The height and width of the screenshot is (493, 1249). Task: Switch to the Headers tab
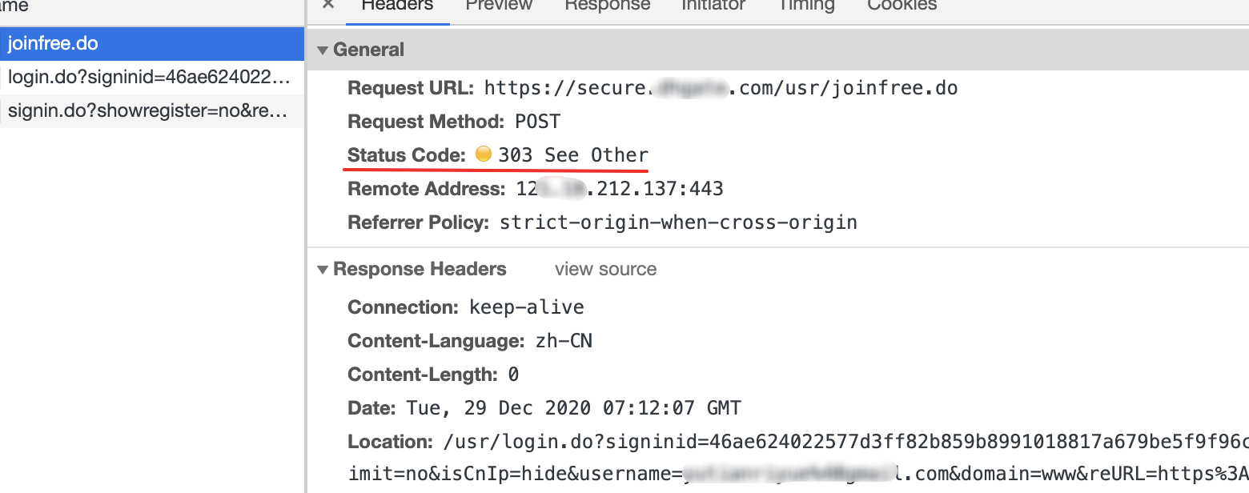point(397,5)
